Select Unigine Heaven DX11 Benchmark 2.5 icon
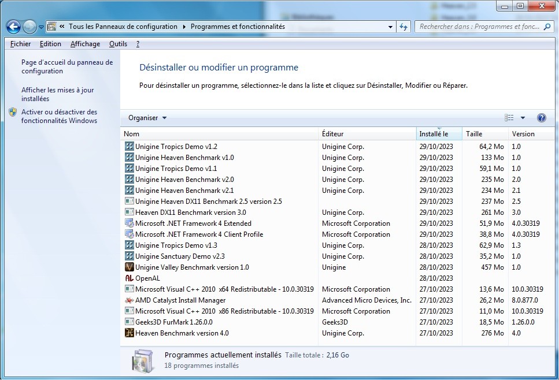Viewport: 559px width, 380px height. pos(129,201)
